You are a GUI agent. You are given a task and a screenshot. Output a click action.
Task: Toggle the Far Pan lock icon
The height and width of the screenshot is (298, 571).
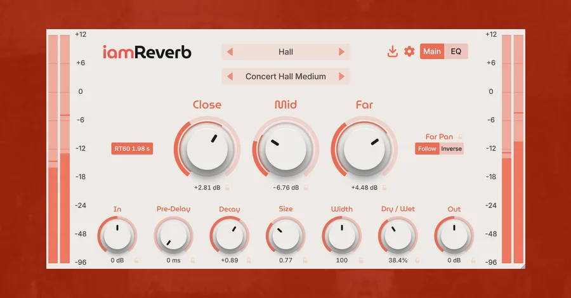(460, 136)
